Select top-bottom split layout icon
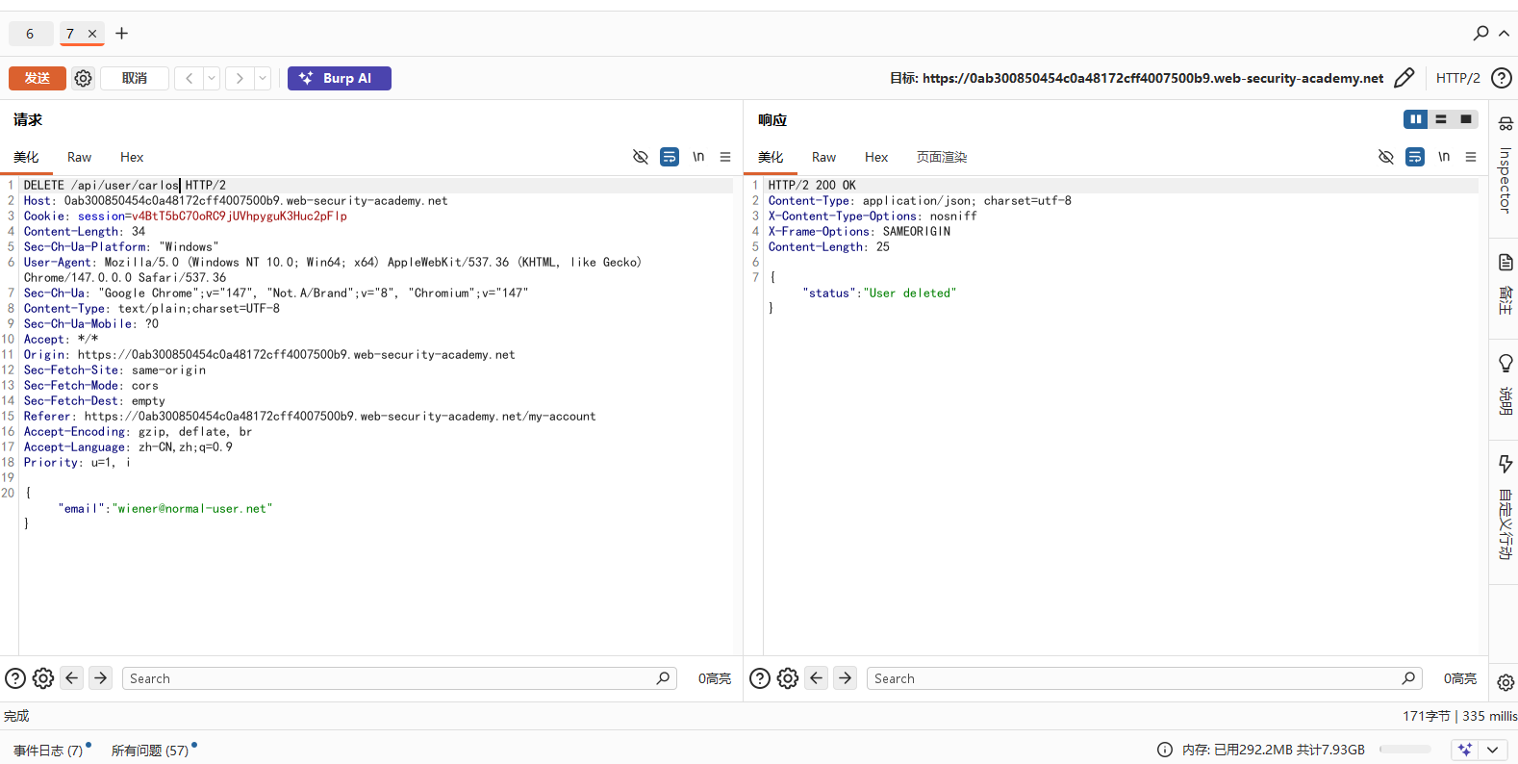This screenshot has height=764, width=1518. [x=1441, y=119]
